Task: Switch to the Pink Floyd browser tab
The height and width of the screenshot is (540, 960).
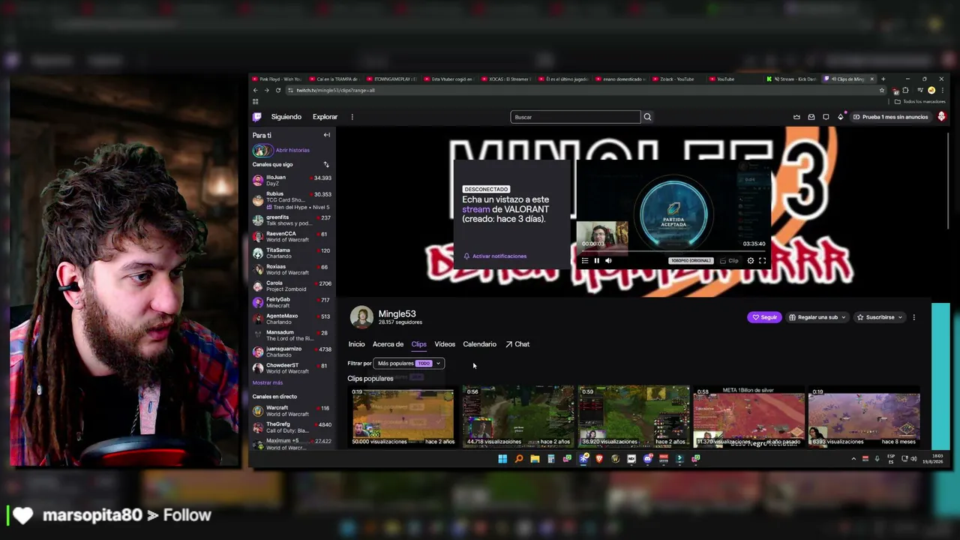Action: 277,79
